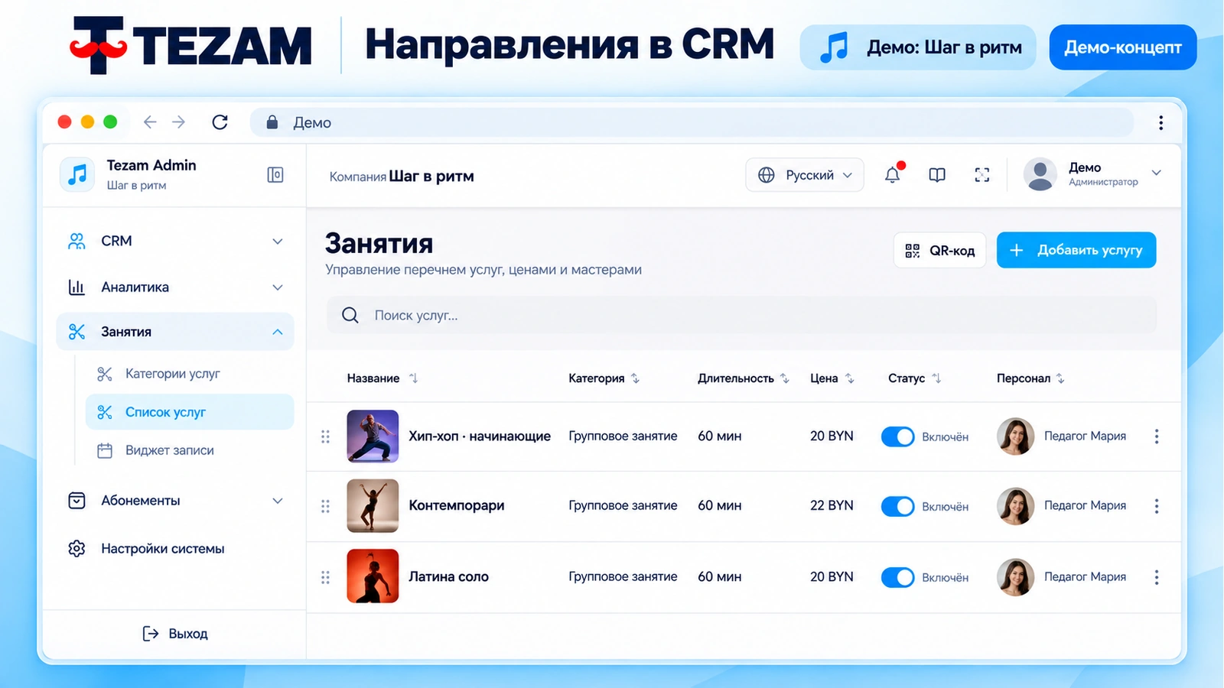This screenshot has height=688, width=1224.
Task: Click the Хип-хоп class thumbnail
Action: click(373, 436)
